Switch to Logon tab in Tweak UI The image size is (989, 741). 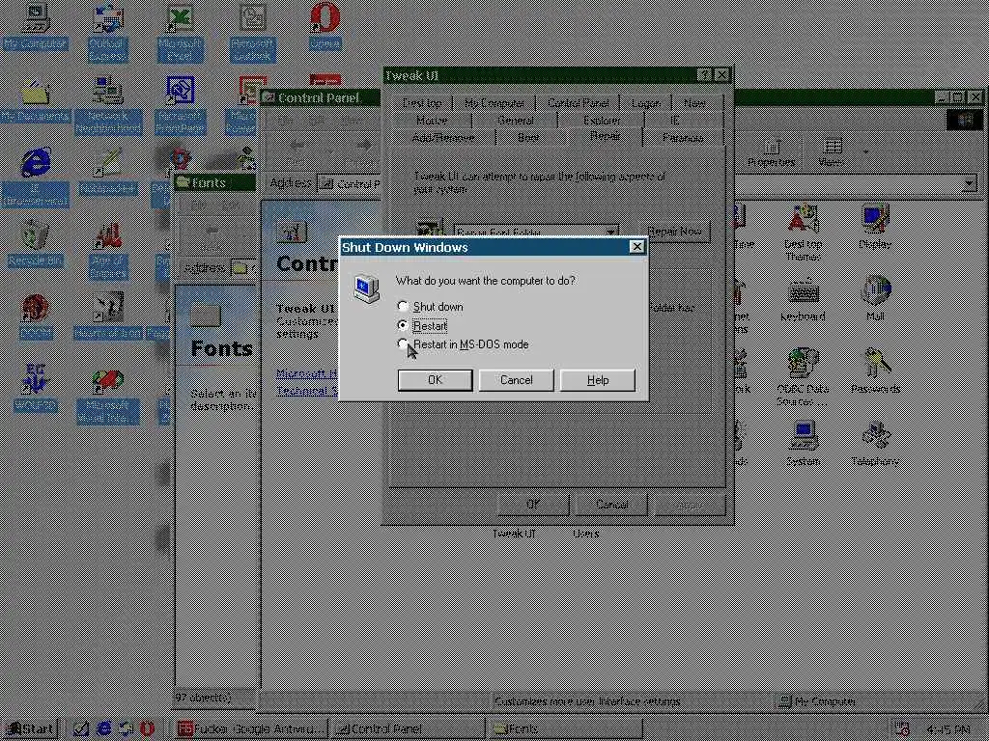(646, 102)
